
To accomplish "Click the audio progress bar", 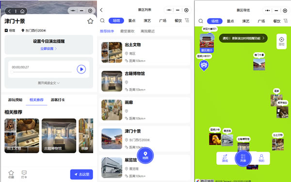I will coord(42,72).
